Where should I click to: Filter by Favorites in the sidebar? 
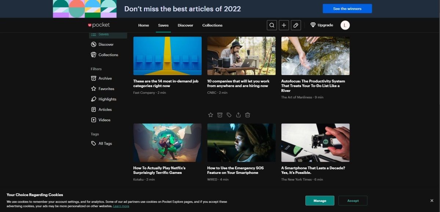[106, 89]
